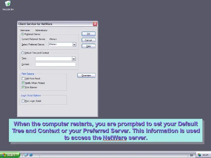Screen dimensions: 211x158
Task: Click the taskbar clock showing 16:24
Action: (x=205, y=155)
